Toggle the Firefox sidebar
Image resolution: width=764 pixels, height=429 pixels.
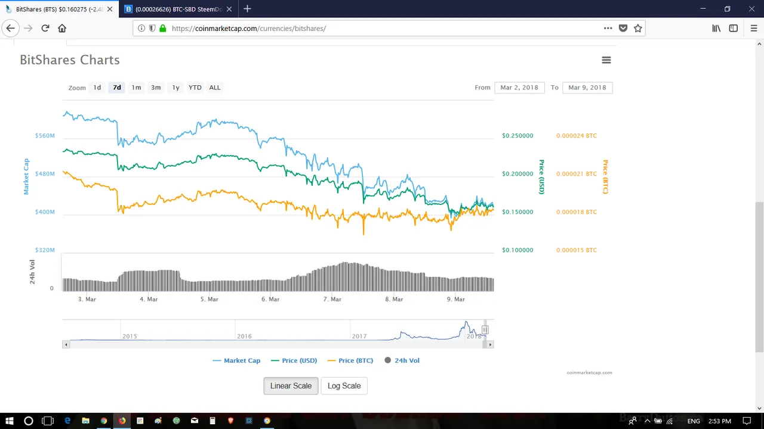(x=734, y=28)
